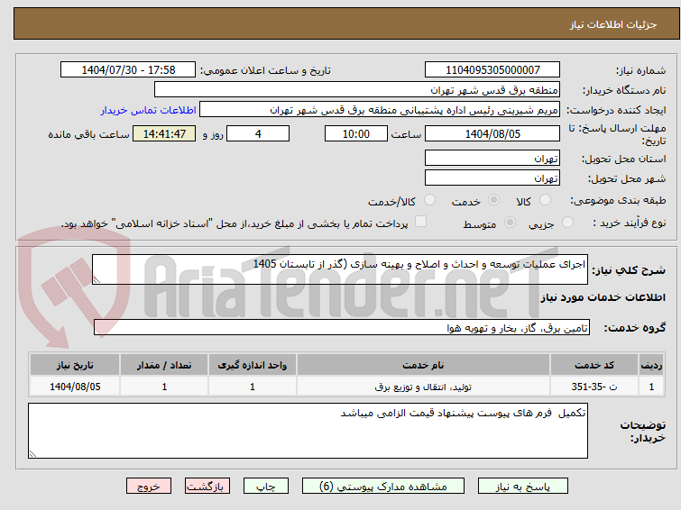Select the کالا radio button
Image resolution: width=681 pixels, height=510 pixels.
click(x=545, y=200)
